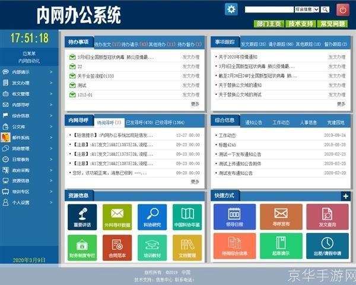This screenshot has height=285, width=356.
Task: Click the search text input field
Action: pyautogui.click(x=269, y=9)
